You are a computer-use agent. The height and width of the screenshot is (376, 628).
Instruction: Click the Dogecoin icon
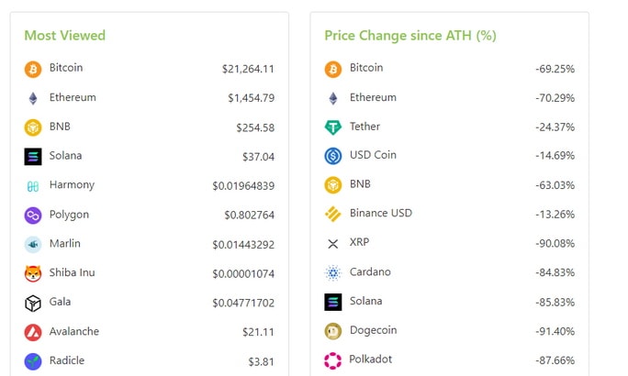pos(333,331)
